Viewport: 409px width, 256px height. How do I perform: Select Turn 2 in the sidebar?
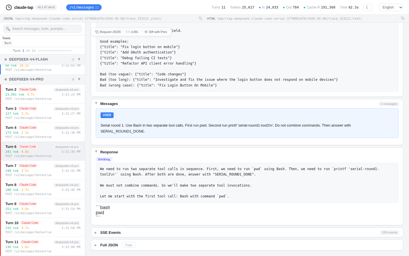(43, 94)
